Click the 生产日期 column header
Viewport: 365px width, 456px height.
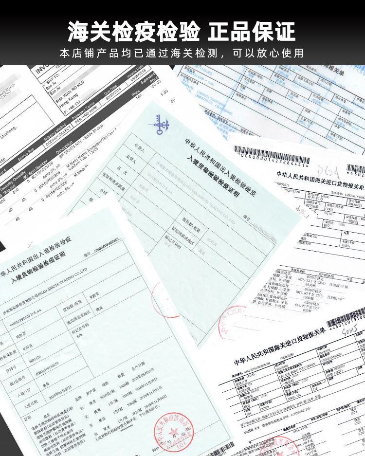coord(138,366)
